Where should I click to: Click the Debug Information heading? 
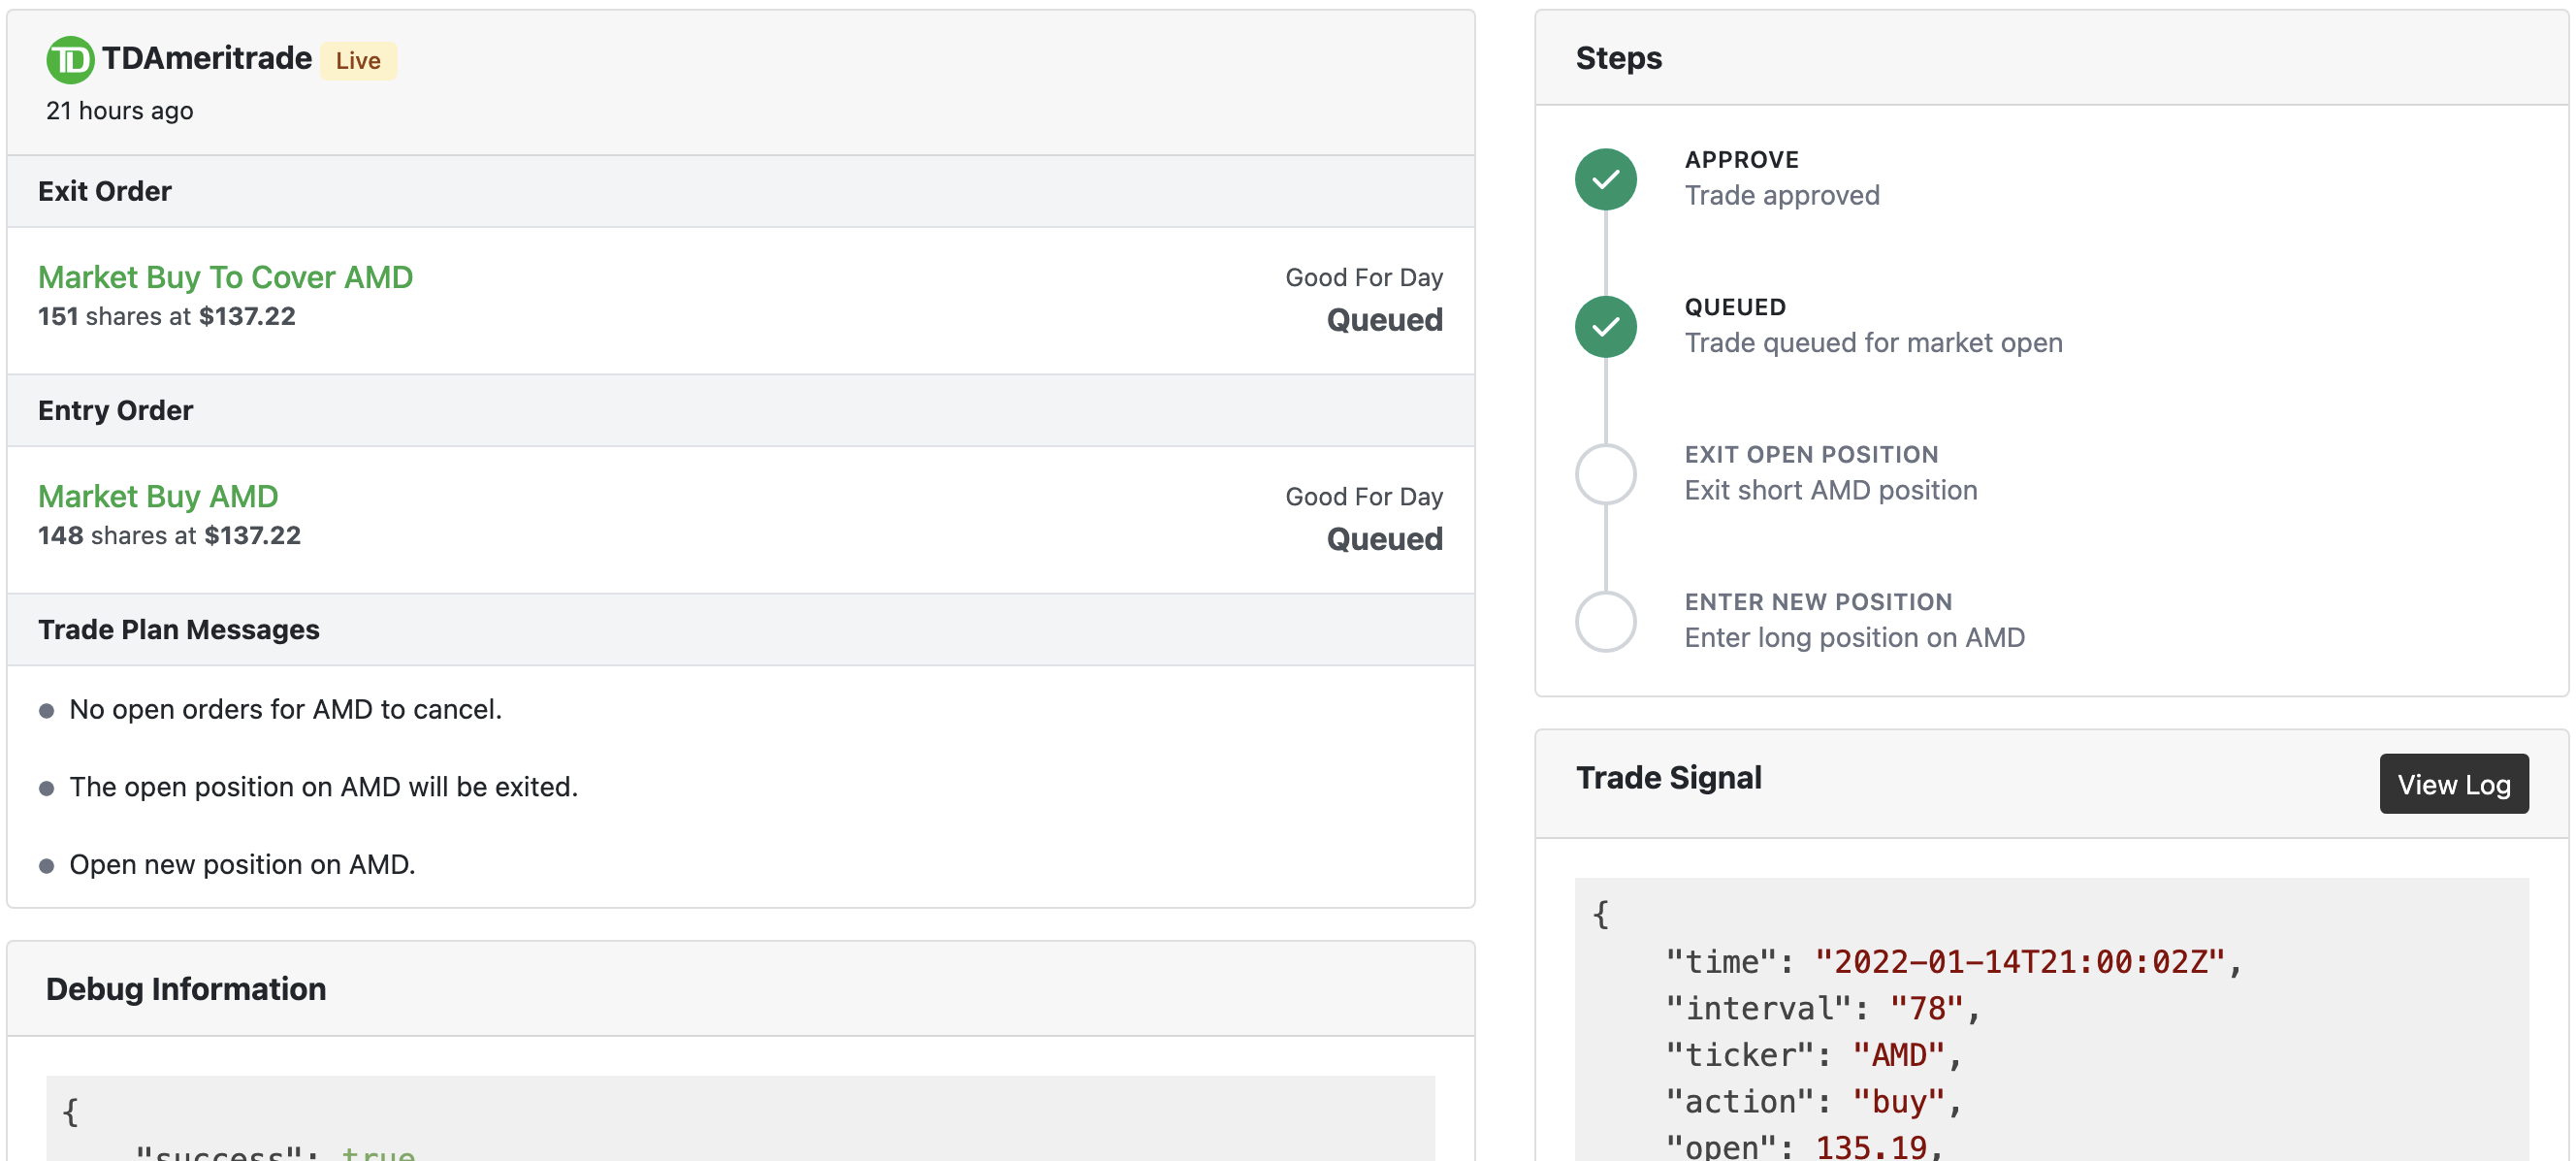186,988
